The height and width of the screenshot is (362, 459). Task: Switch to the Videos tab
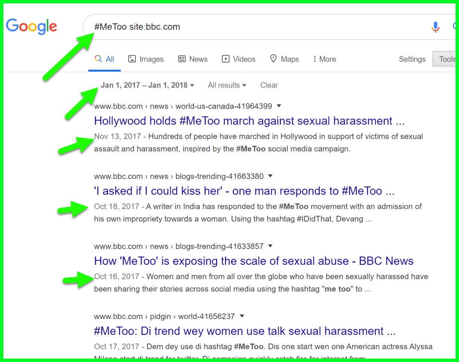pyautogui.click(x=239, y=59)
